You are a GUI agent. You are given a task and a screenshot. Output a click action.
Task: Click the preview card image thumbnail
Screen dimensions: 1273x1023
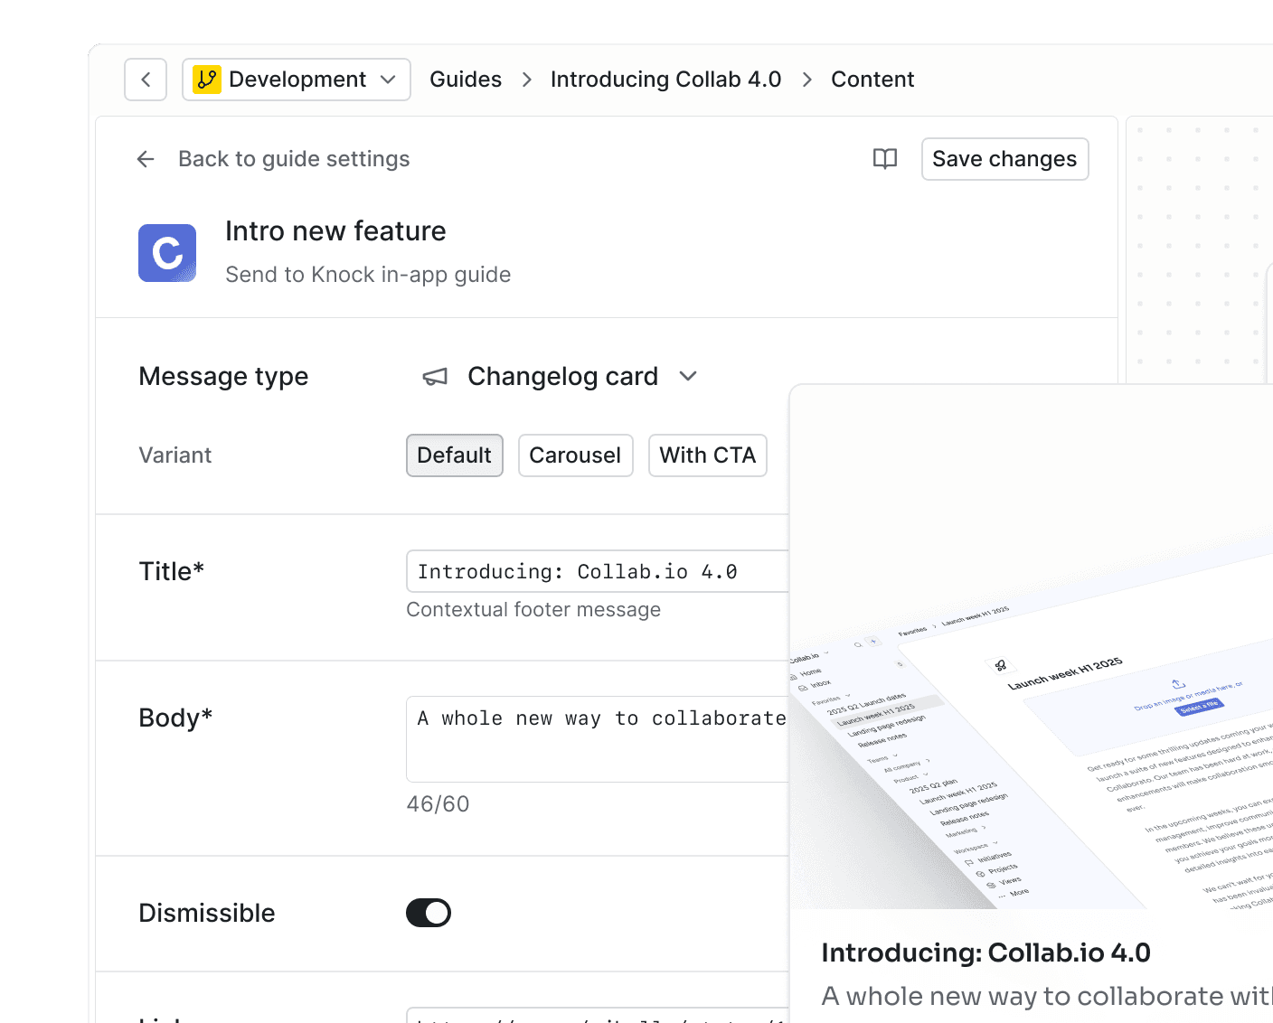tap(1032, 647)
